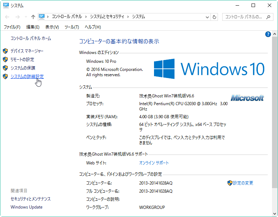
Task: Click the search magnifier icon
Action: tap(268, 17)
